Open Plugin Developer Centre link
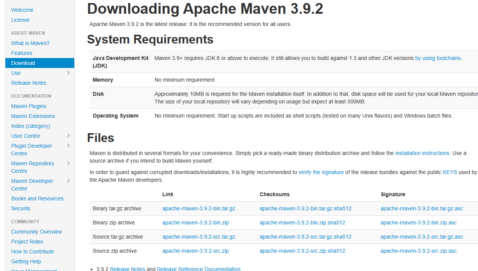 31,150
